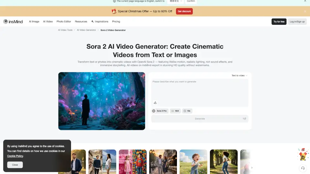Screen dimensions: 310x174
Task: Change the 16:9 aspect ratio setting
Action: (175, 111)
